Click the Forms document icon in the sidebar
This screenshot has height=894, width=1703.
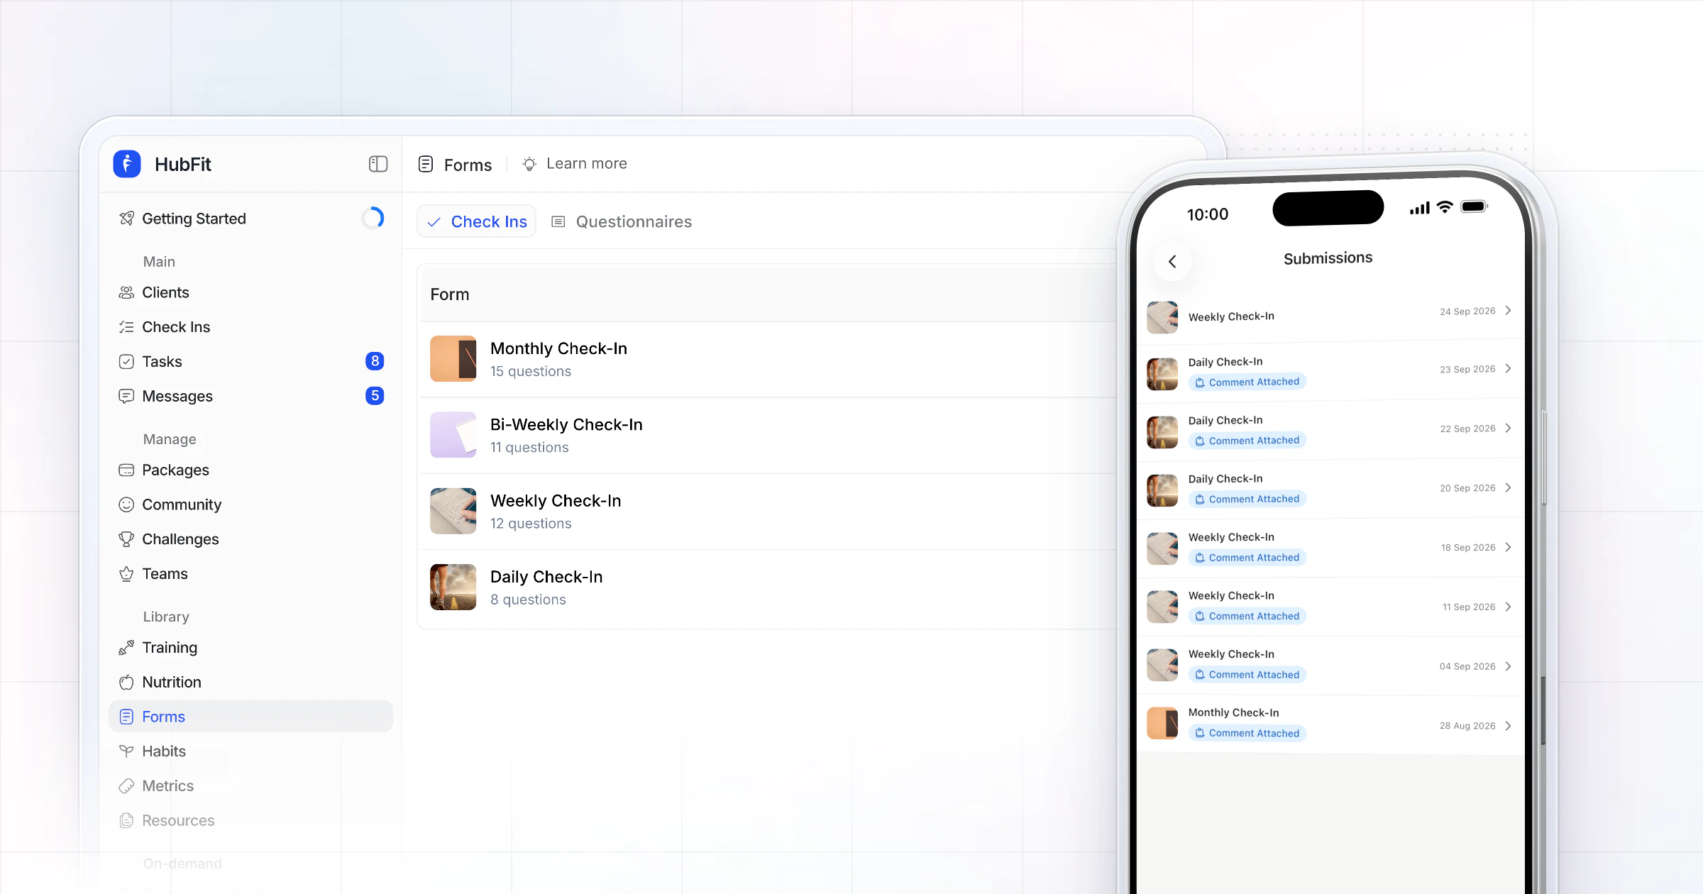click(x=126, y=717)
